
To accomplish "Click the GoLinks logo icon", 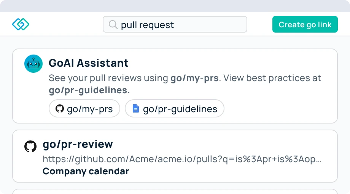I will tap(21, 25).
